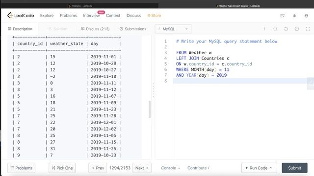This screenshot has width=314, height=176.
Task: Open the Discuss (213) tab
Action: coord(95,29)
